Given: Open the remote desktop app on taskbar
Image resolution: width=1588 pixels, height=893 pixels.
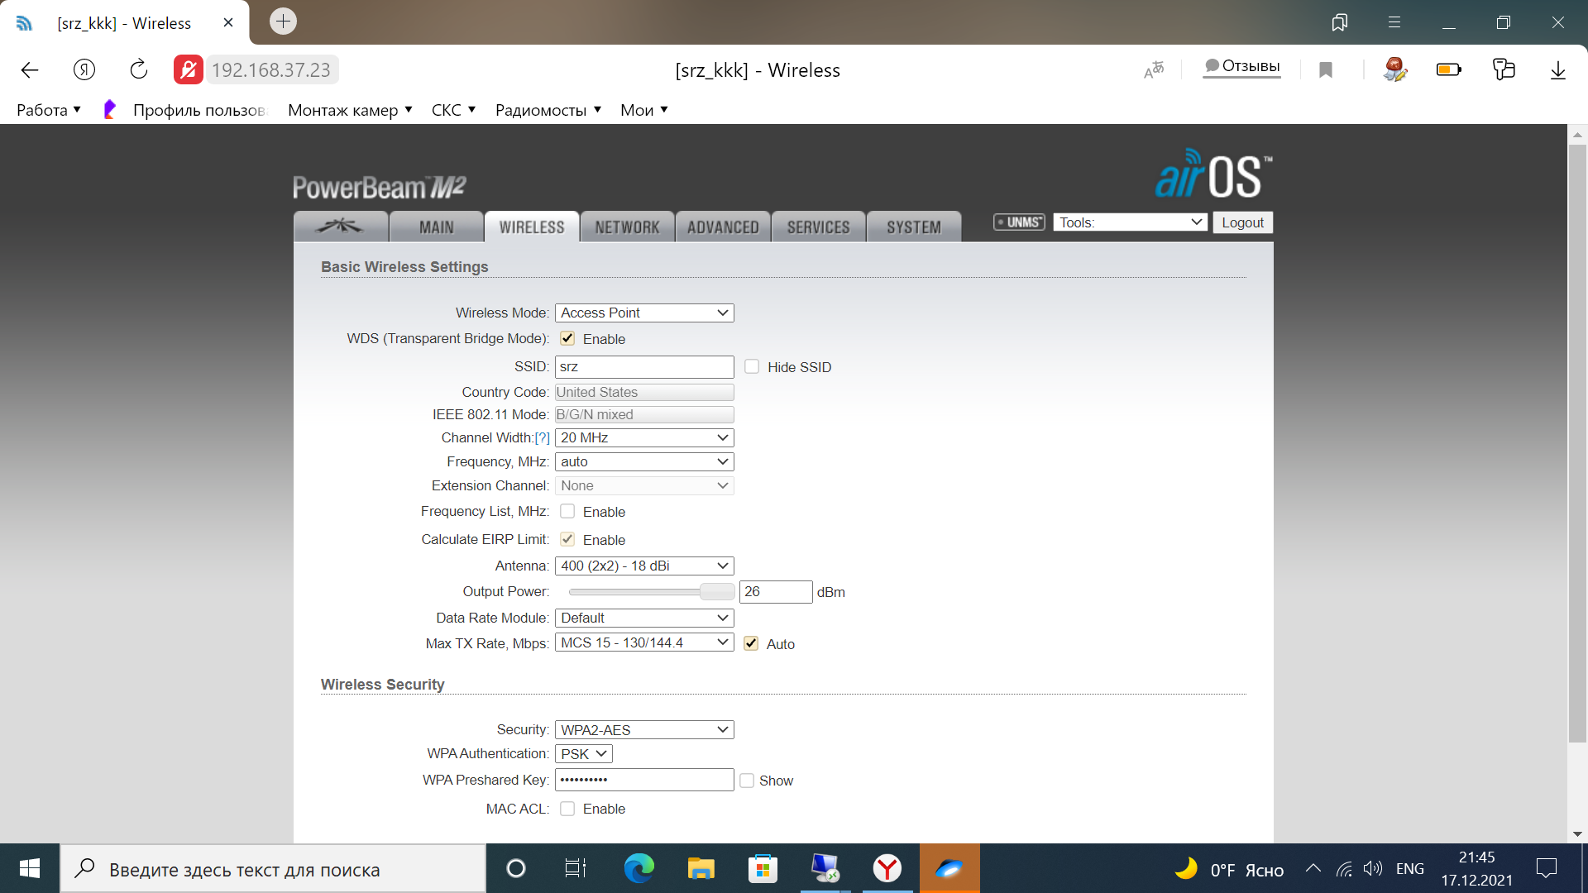Looking at the screenshot, I should pos(825,868).
